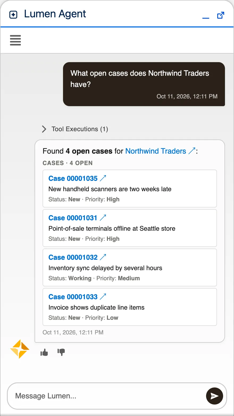Click external arrow icon beside Case 00001035
This screenshot has width=234, height=416.
pos(103,178)
